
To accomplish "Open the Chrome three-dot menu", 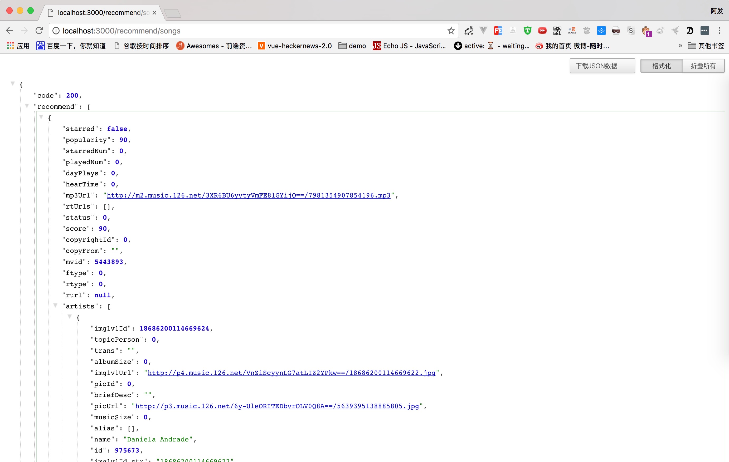I will 719,31.
